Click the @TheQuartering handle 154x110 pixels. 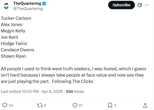(x=28, y=9)
